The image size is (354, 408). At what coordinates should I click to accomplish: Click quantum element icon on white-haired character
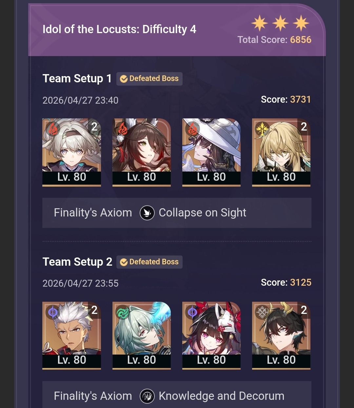[53, 312]
